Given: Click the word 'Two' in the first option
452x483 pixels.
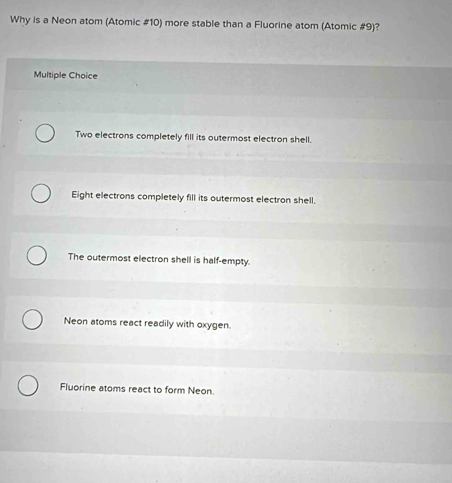Looking at the screenshot, I should [84, 134].
